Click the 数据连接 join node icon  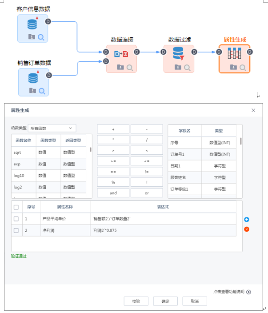coord(121,54)
